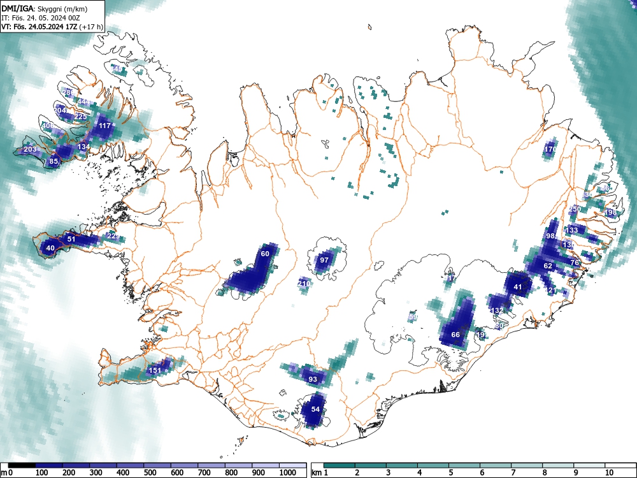Image resolution: width=637 pixels, height=478 pixels.
Task: Click the visibility value 60 on the glacier
Action: 265,254
